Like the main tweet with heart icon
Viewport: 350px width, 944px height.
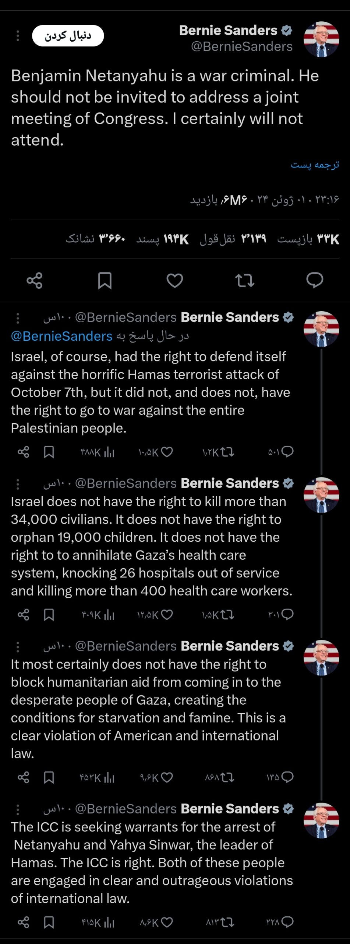tap(175, 281)
